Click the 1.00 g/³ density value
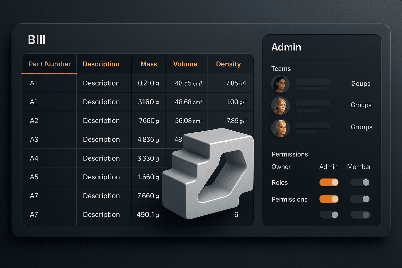This screenshot has height=268, width=402. click(236, 102)
